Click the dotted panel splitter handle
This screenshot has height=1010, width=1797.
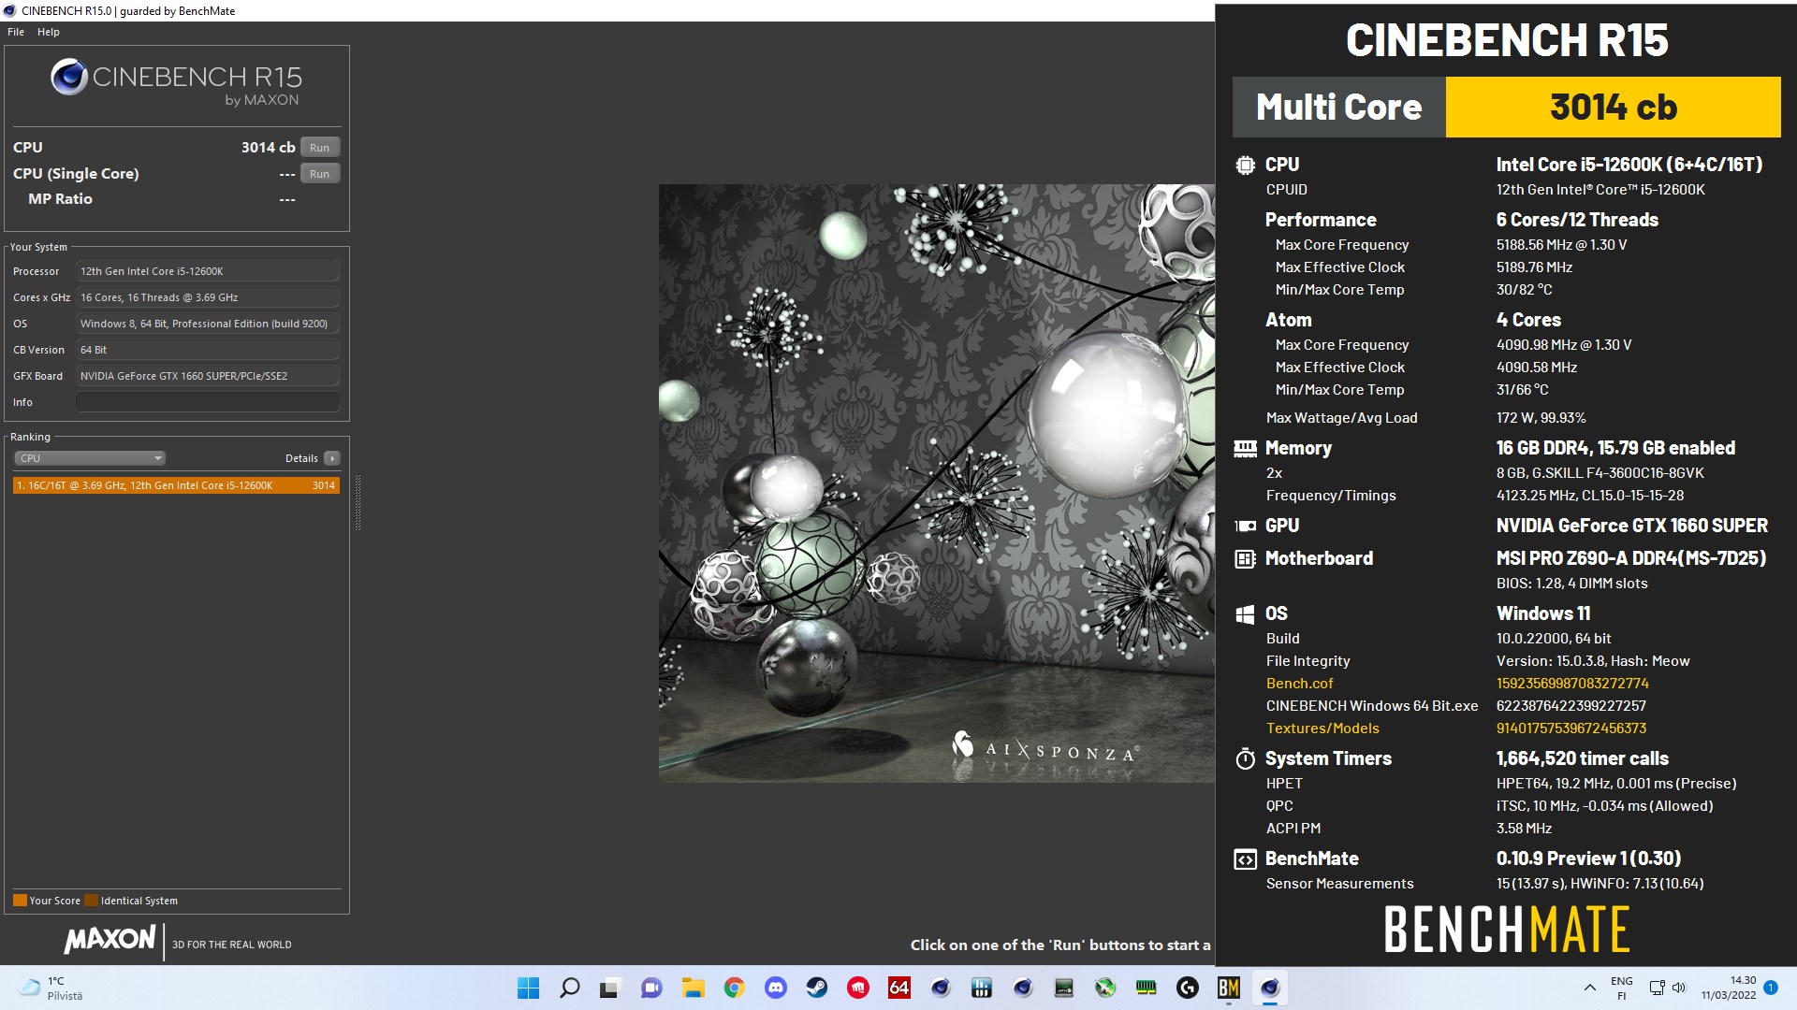358,502
